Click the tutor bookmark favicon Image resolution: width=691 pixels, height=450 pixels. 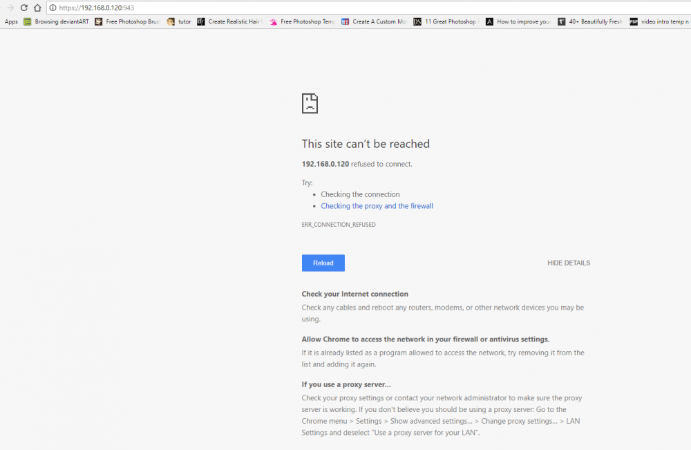(171, 21)
